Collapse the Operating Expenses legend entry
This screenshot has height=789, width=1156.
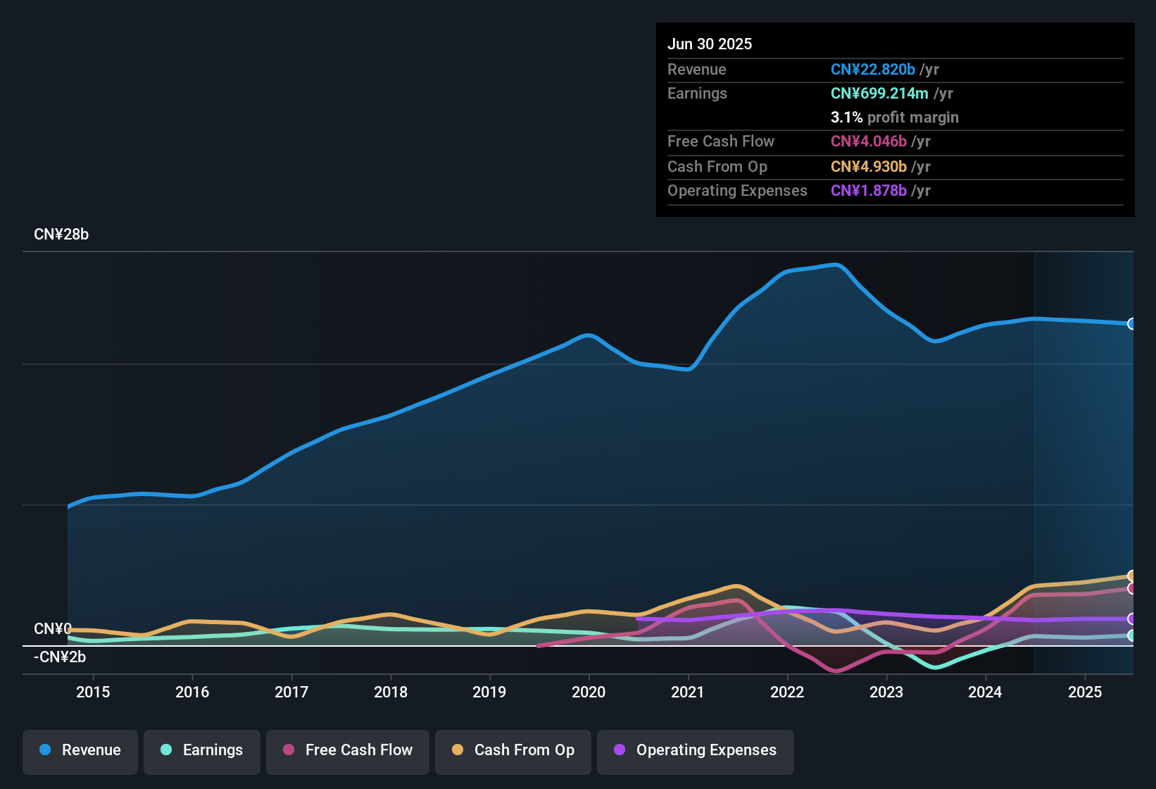[x=695, y=751]
